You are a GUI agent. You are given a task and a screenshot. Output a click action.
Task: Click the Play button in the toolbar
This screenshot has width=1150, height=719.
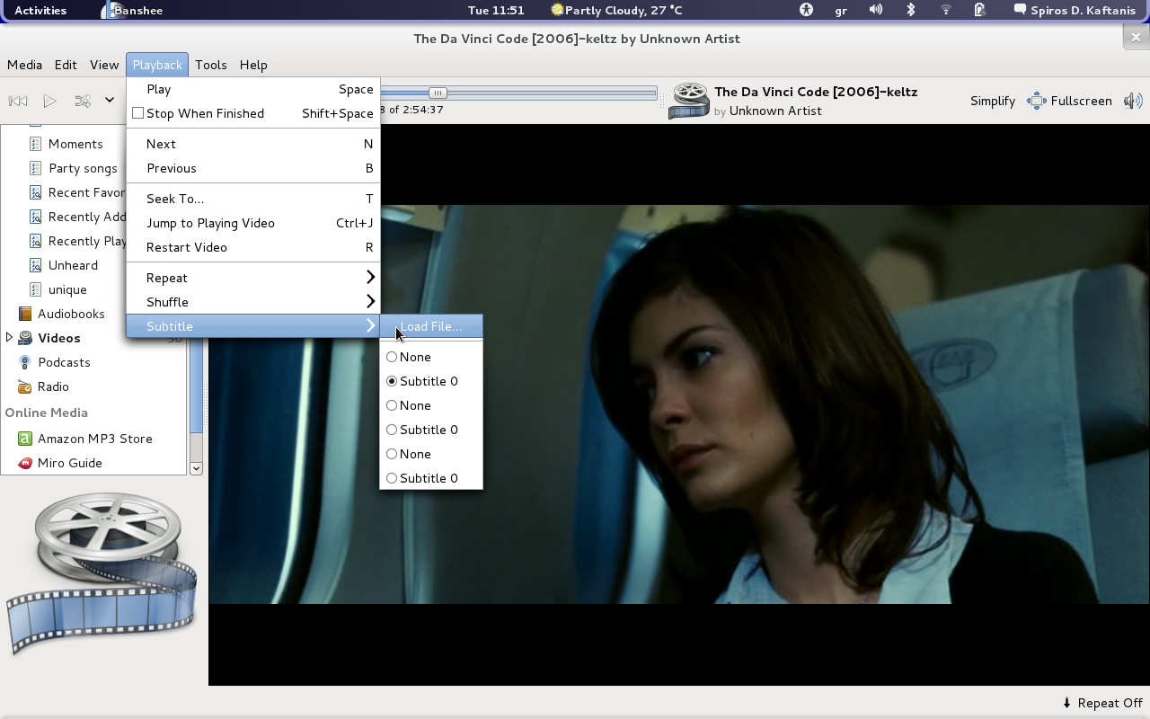coord(50,101)
